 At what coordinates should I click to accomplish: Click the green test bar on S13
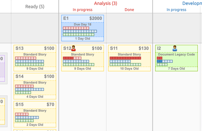point(29,65)
